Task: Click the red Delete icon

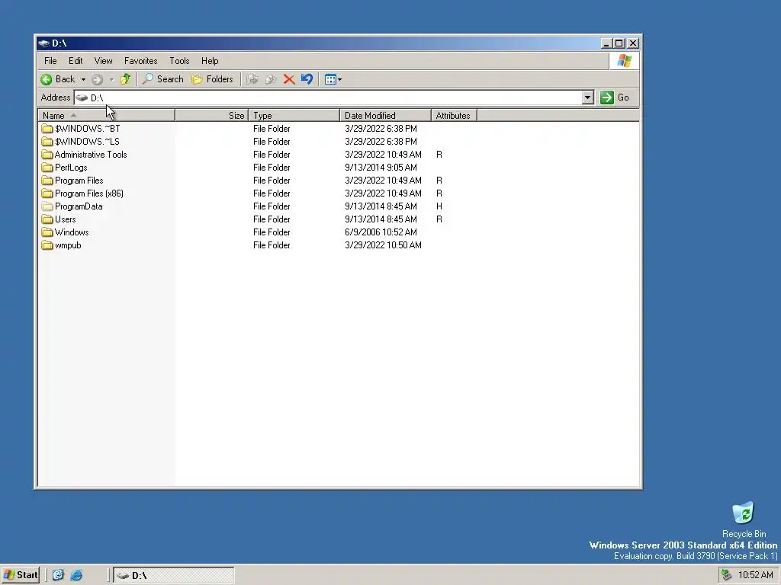Action: tap(289, 79)
